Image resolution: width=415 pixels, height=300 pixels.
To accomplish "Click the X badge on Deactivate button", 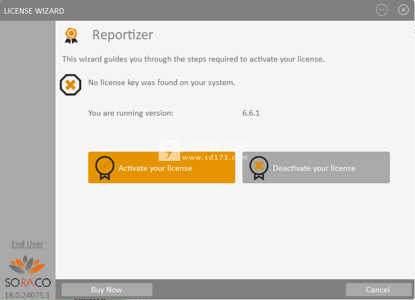I will (259, 168).
